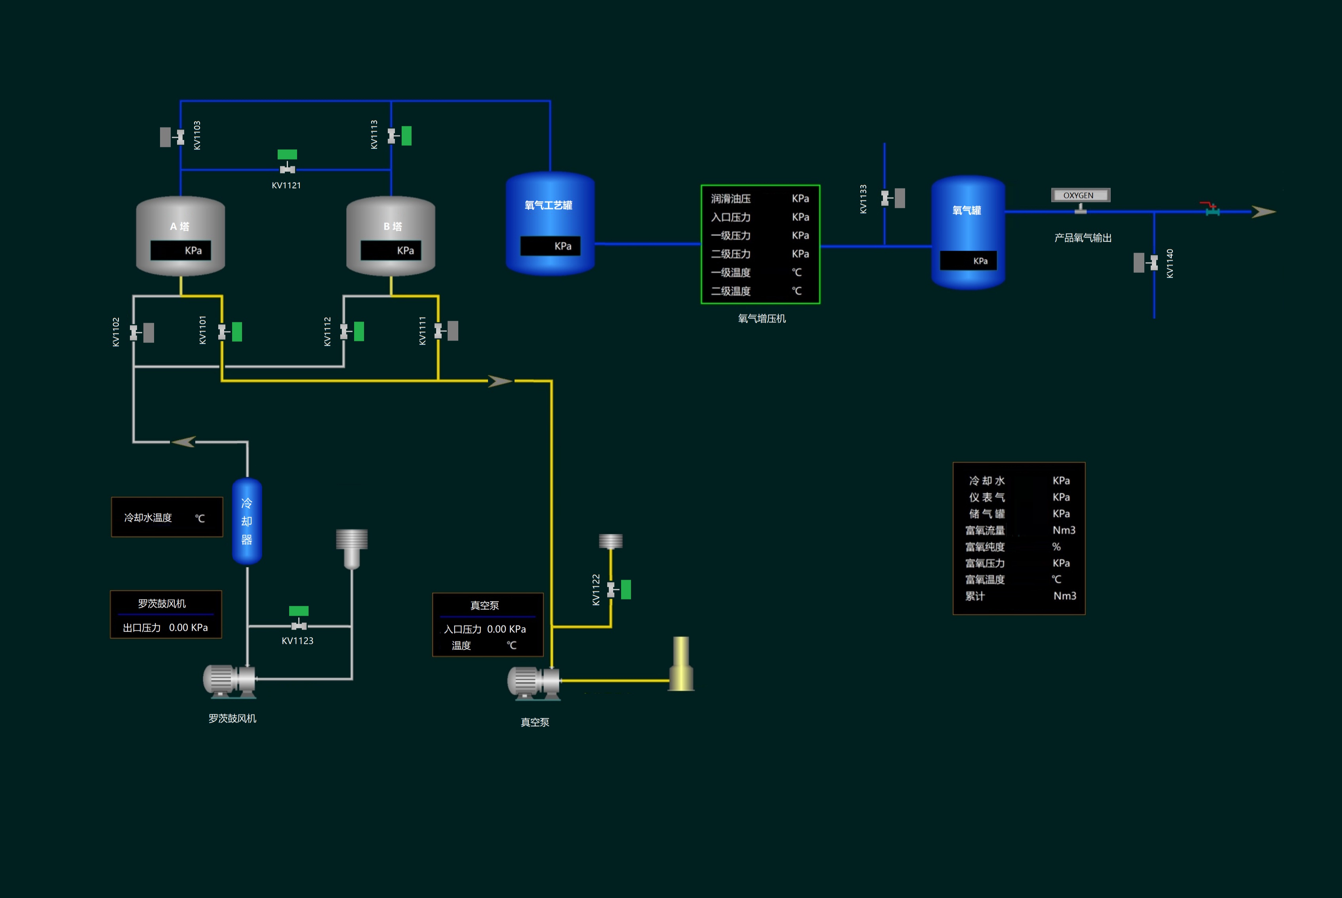The image size is (1342, 898).
Task: Click the 储气罐 KPa row
Action: click(x=1019, y=514)
